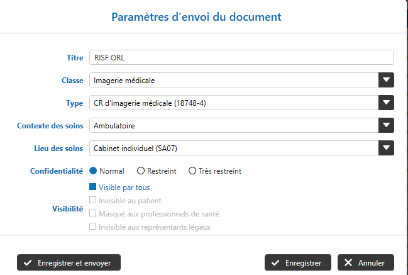Set confidentiality to Très restreint

click(192, 171)
